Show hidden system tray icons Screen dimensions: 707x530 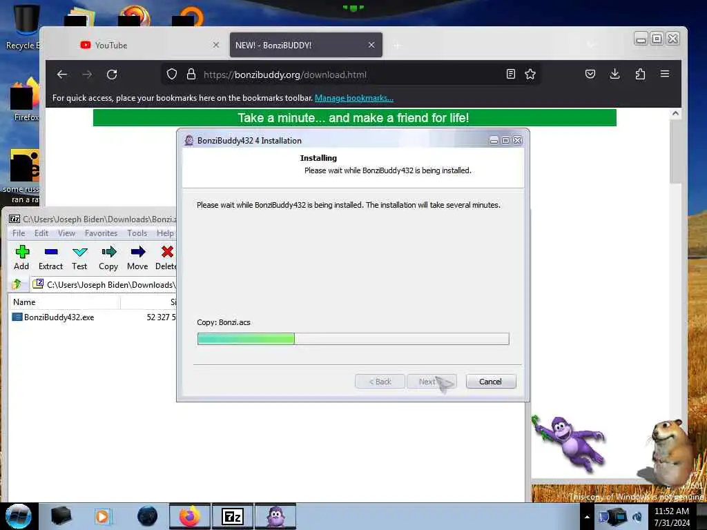pyautogui.click(x=587, y=517)
